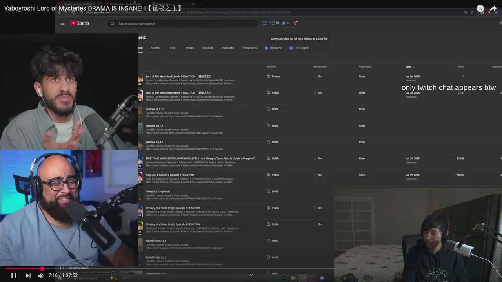This screenshot has height=282, width=502.
Task: Bookmark page with the star icon
Action: click(x=472, y=12)
